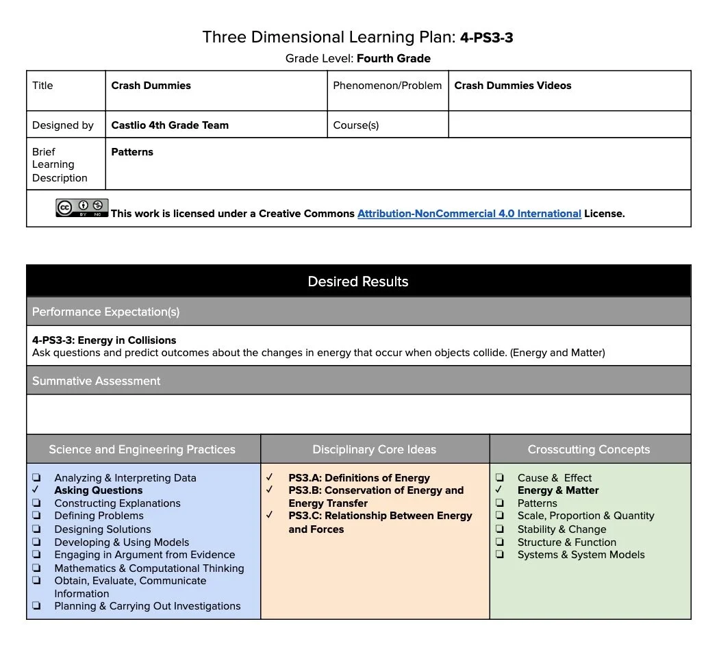
Task: Check the Designing Solutions checkbox
Action: pyautogui.click(x=37, y=529)
